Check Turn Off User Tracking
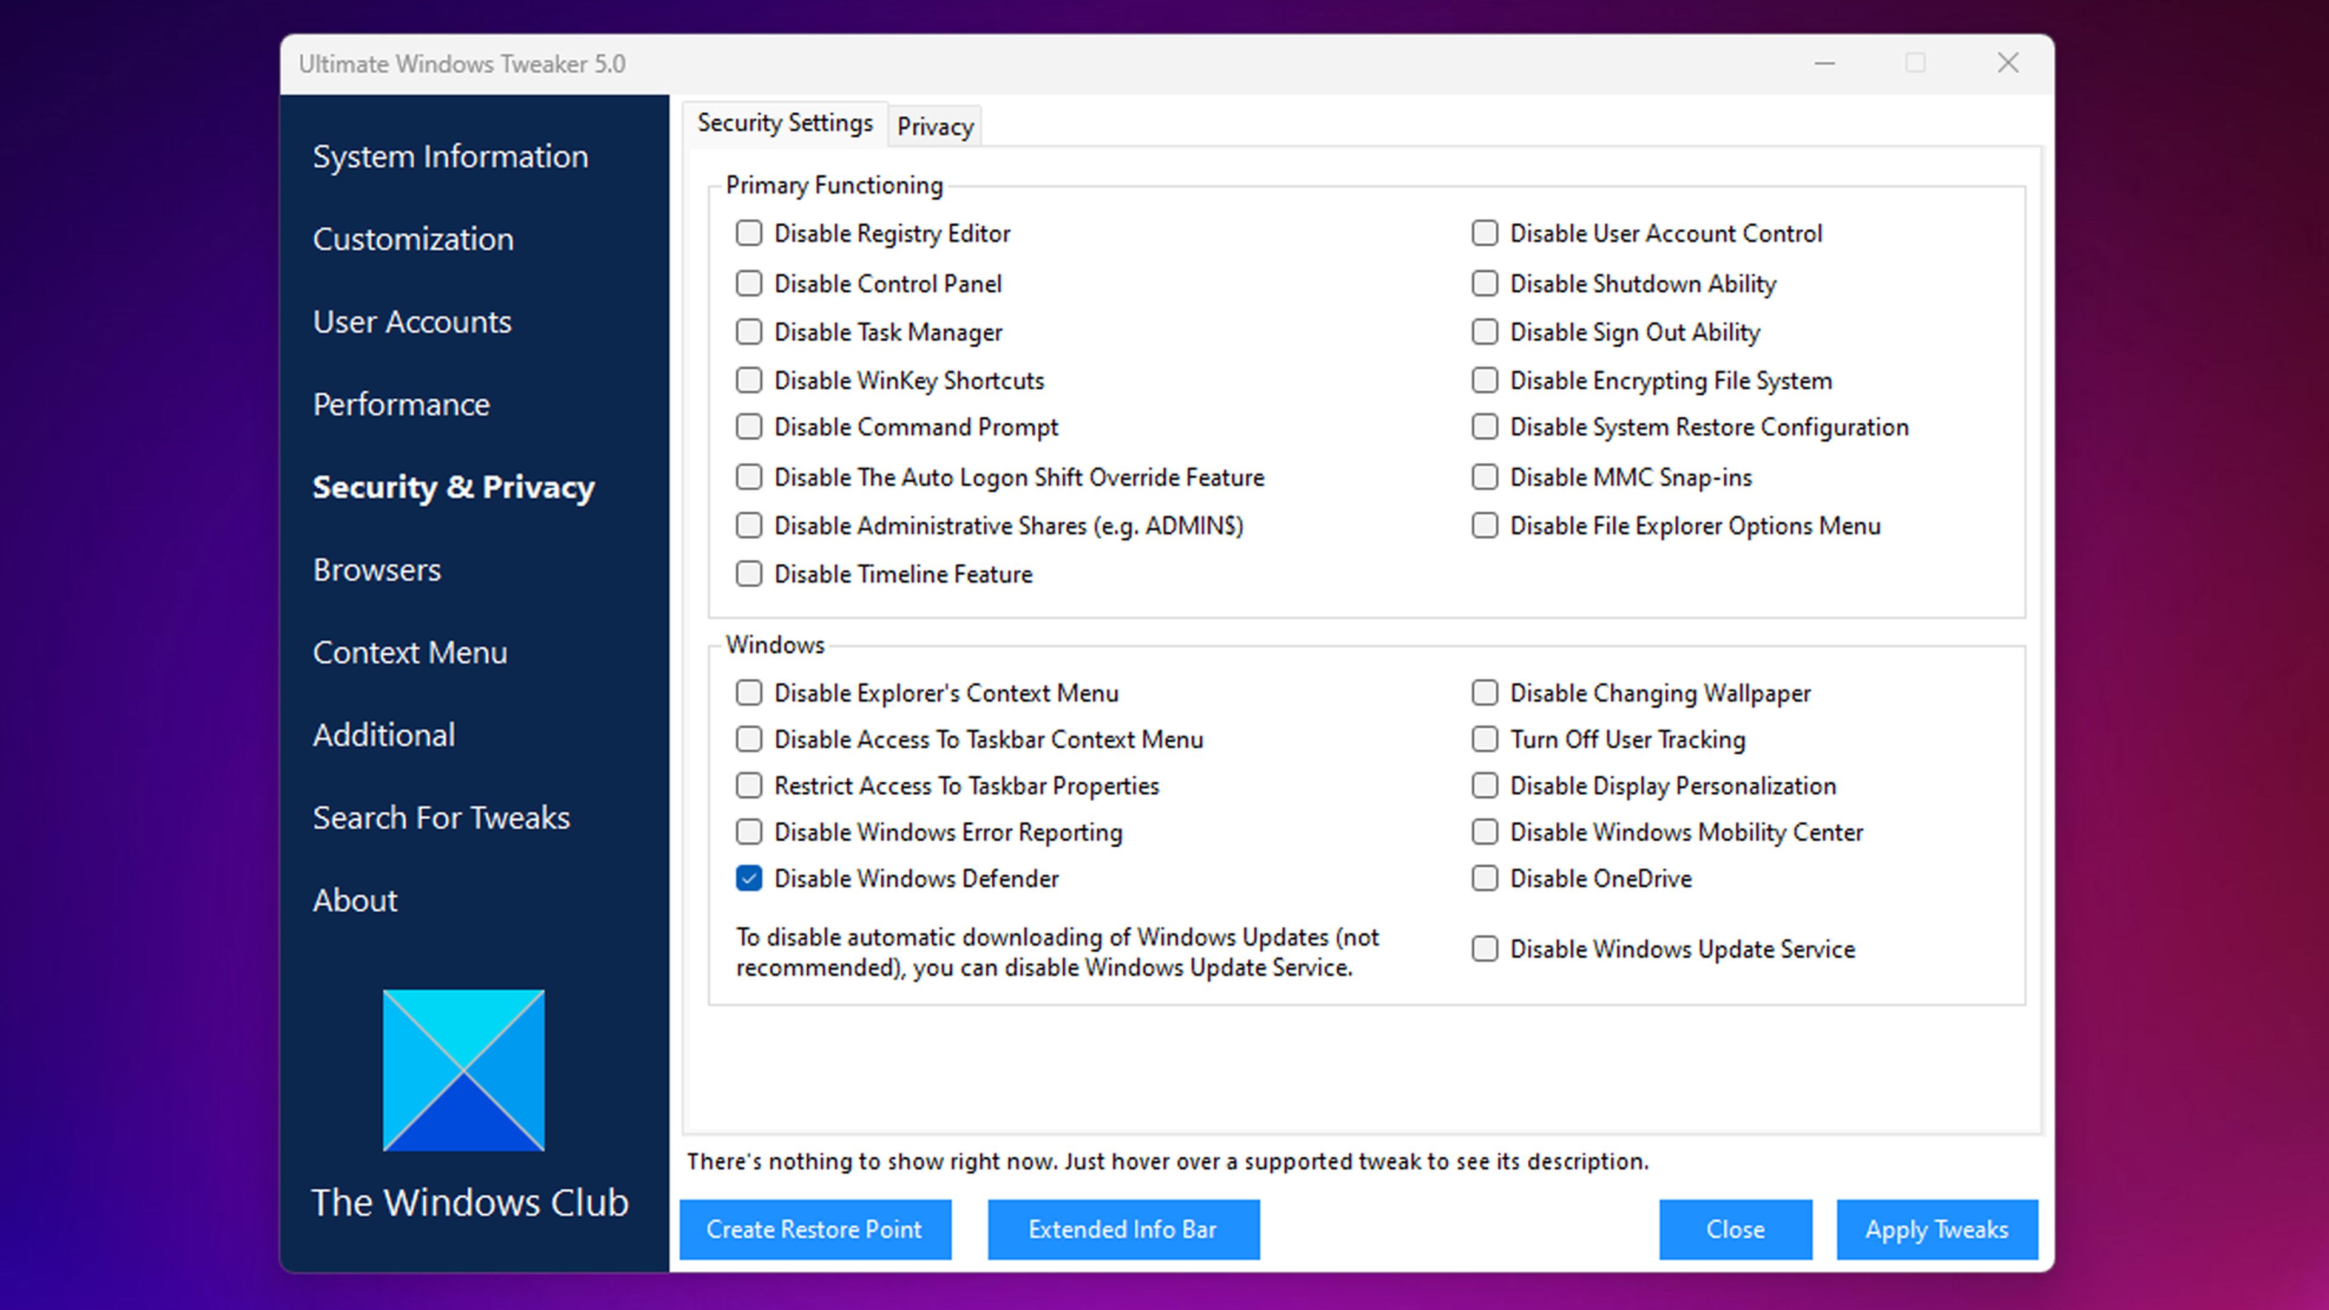 (1485, 739)
